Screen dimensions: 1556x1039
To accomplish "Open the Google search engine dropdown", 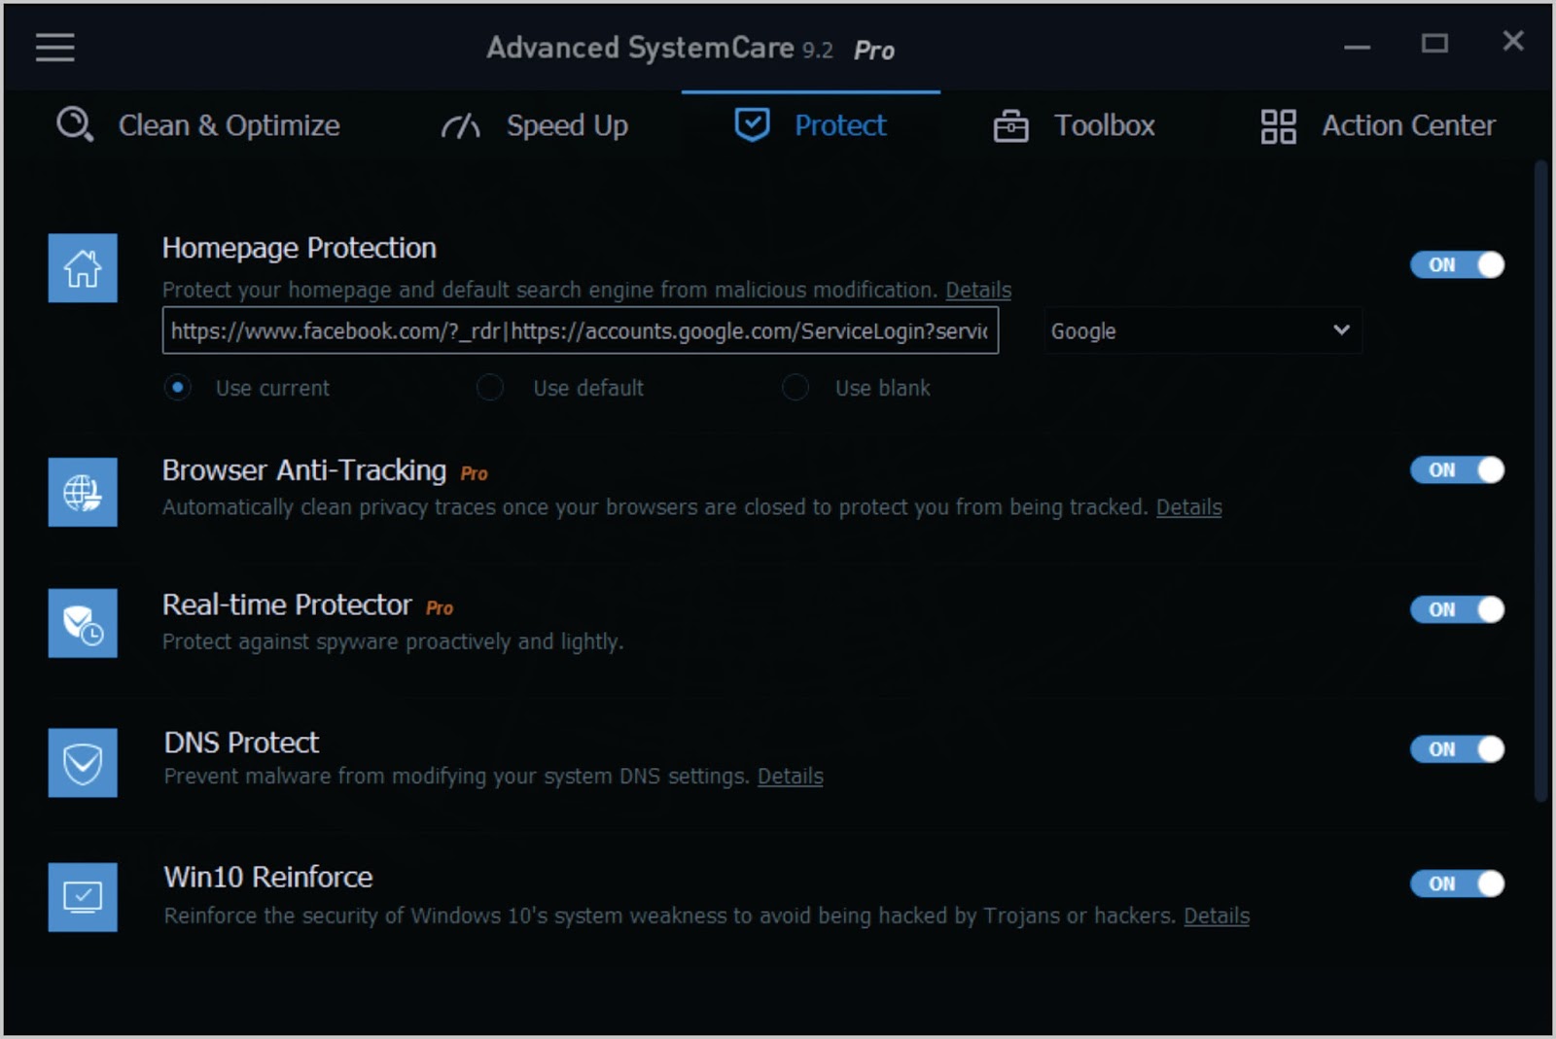I will 1202,330.
